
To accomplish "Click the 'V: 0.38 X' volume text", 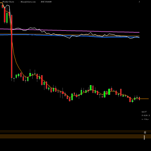I will point(146,116).
